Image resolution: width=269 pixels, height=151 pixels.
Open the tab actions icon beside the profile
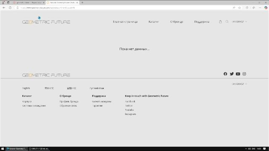pyautogui.click(x=8, y=3)
